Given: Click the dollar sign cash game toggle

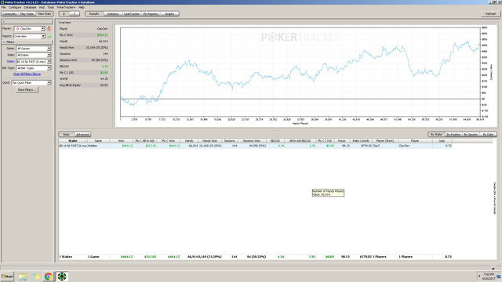Looking at the screenshot, I should point(64,14).
